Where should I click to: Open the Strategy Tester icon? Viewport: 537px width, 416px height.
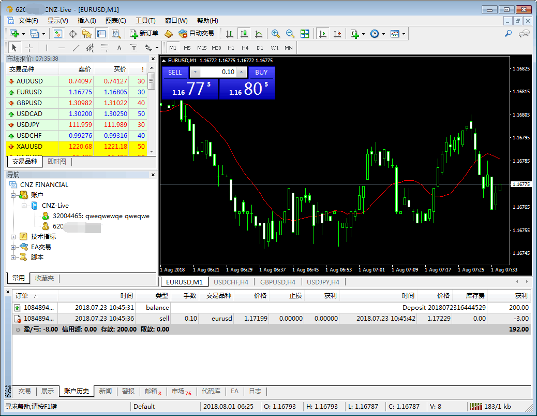(116, 34)
